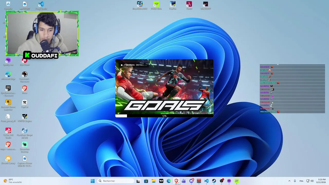Open Rockstar Games Launcher shortcut

click(8, 105)
